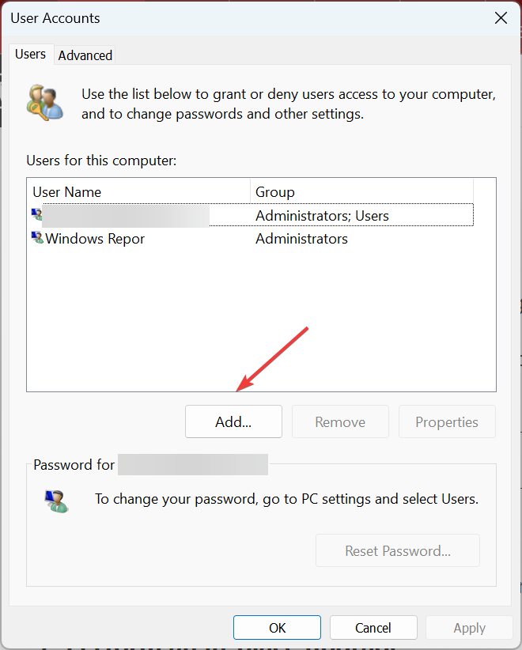
Task: Click the icon beside the blurred user name
Action: pos(37,214)
